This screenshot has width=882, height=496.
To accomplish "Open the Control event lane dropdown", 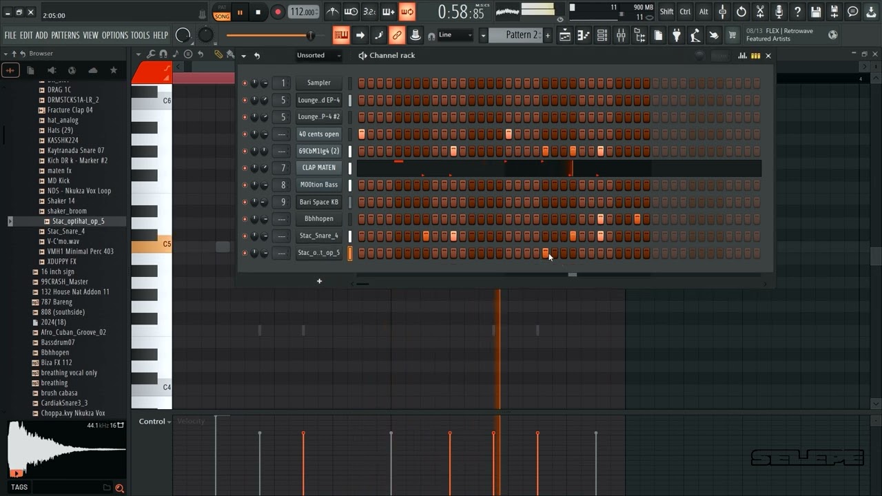I will tap(154, 422).
